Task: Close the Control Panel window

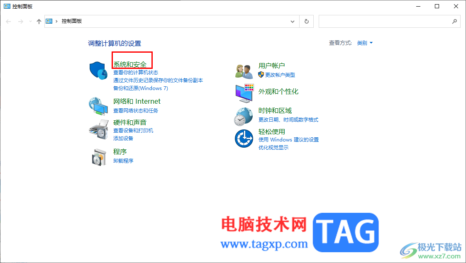Action: 456,6
